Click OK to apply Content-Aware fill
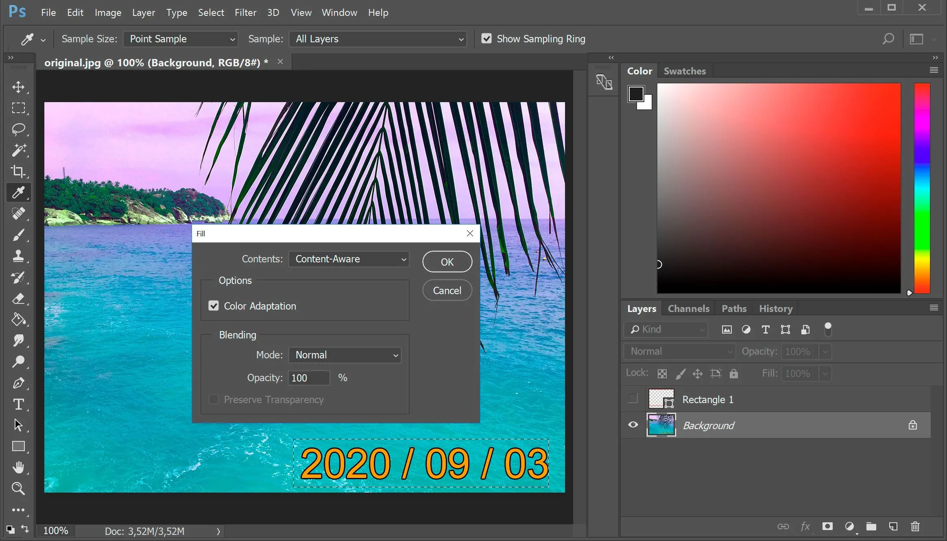 (x=447, y=262)
